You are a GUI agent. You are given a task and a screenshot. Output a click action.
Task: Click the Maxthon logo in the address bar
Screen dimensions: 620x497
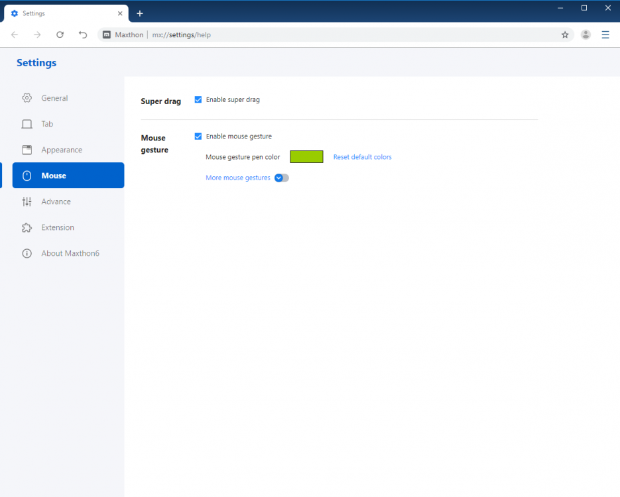point(107,34)
